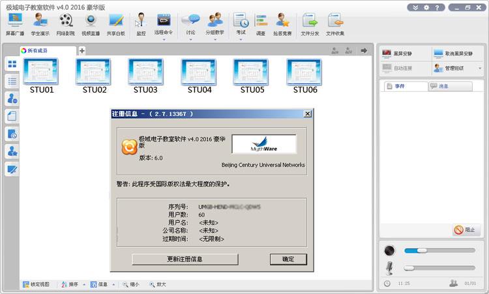Launch 网络影院 network cinema
489x294 pixels.
point(65,23)
